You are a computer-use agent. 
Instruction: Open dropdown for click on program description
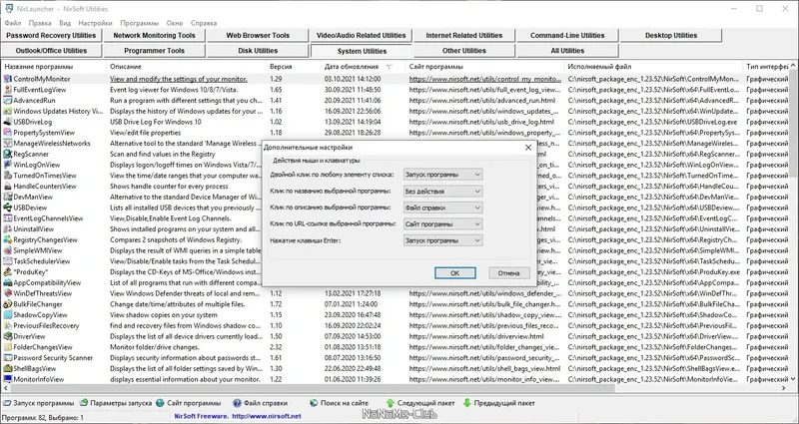click(x=442, y=208)
